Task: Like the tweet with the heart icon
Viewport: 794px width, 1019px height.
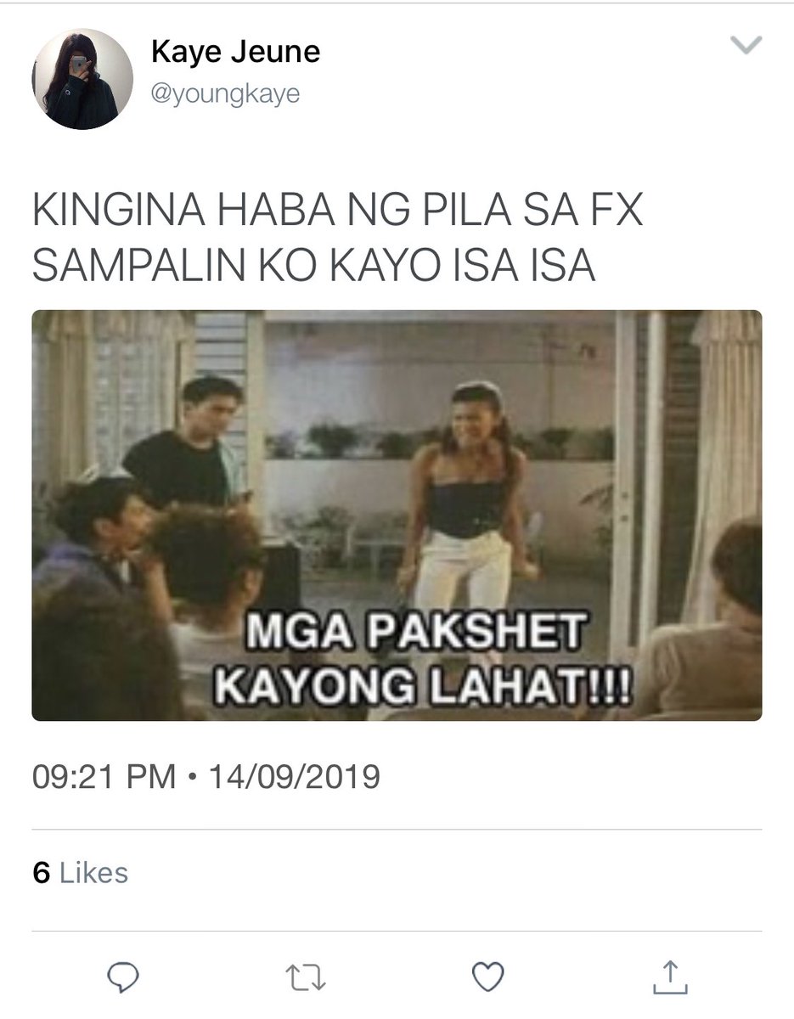Action: 488,977
